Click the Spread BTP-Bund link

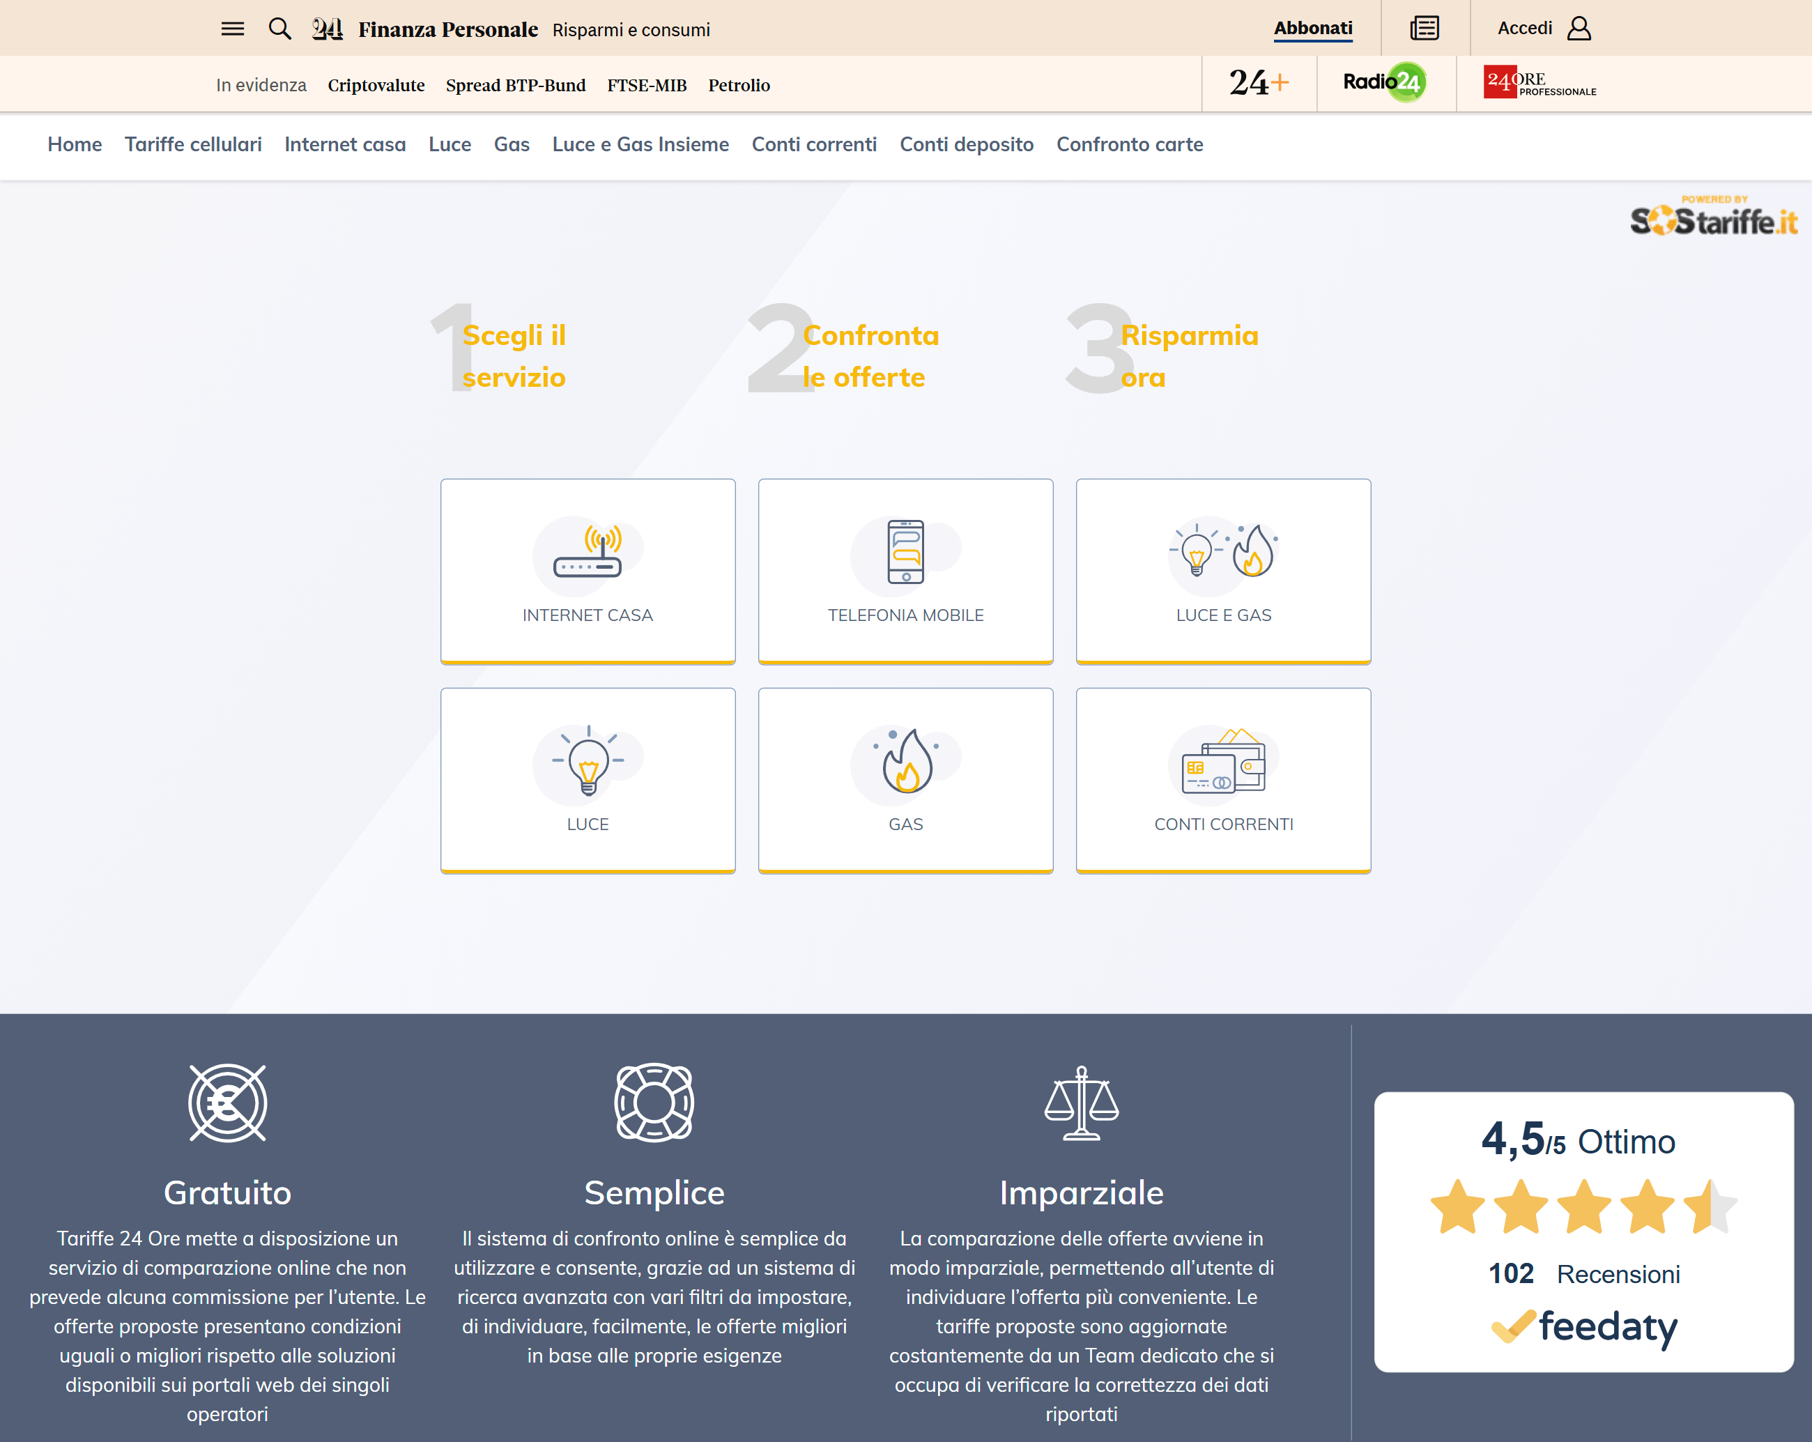coord(515,85)
